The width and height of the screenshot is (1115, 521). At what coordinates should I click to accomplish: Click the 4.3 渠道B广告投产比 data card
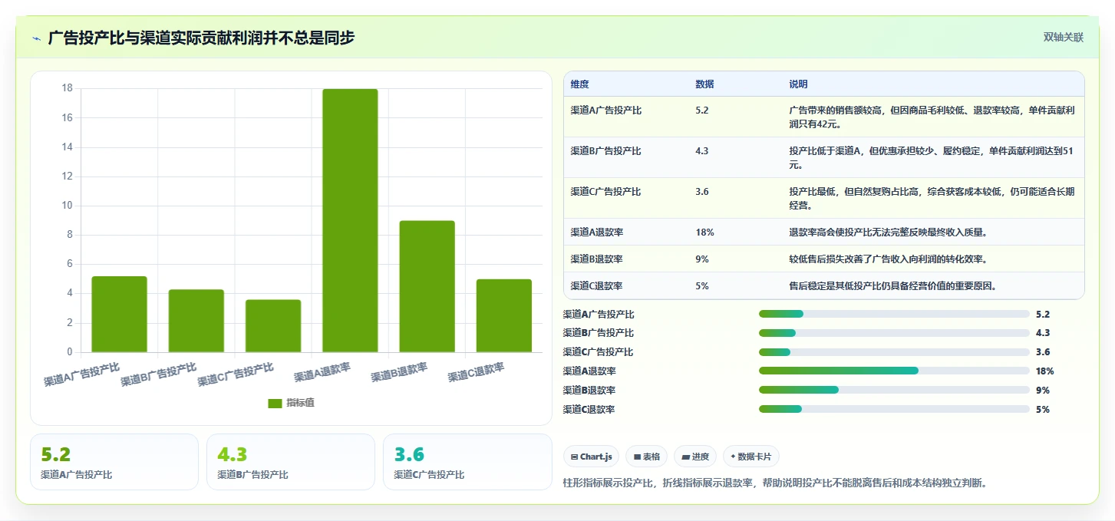pos(291,462)
